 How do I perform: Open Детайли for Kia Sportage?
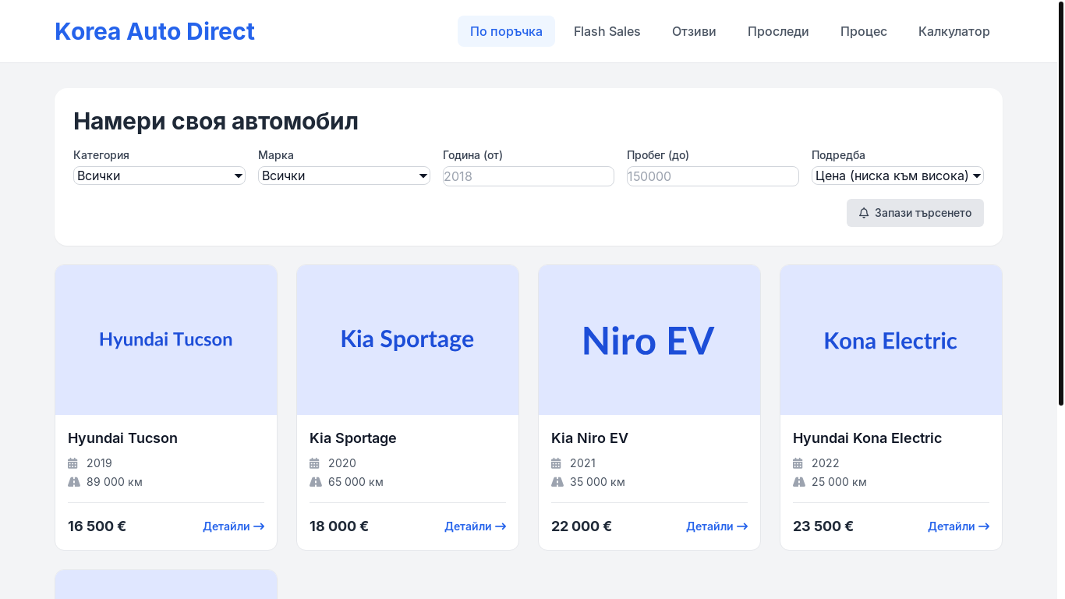tap(476, 526)
